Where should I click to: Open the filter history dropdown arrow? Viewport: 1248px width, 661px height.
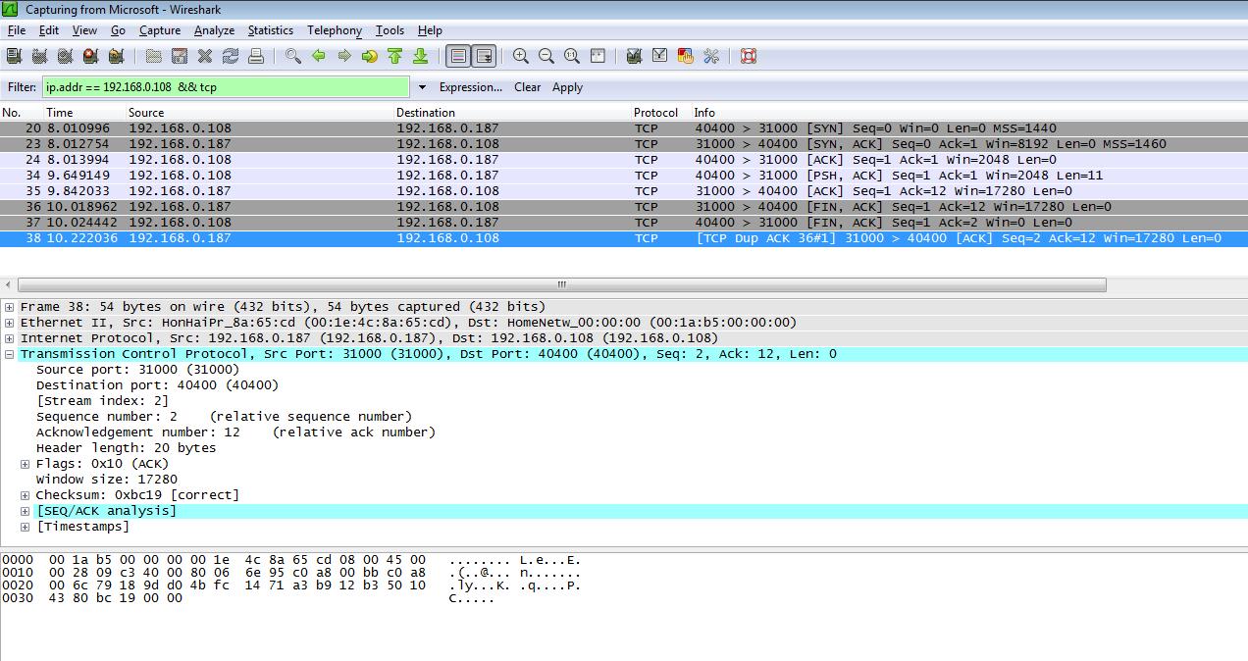tap(422, 87)
